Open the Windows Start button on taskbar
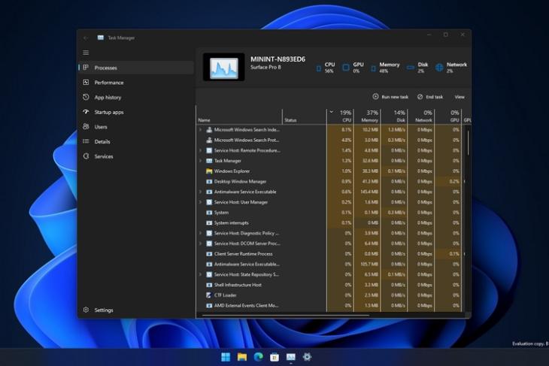The image size is (549, 366). (226, 357)
